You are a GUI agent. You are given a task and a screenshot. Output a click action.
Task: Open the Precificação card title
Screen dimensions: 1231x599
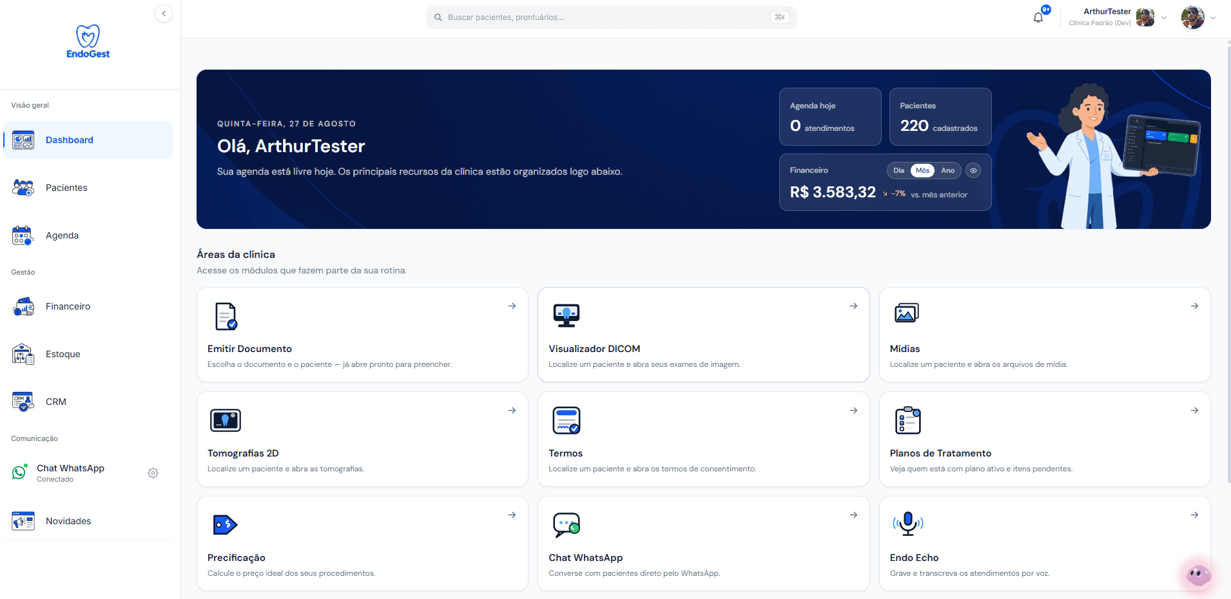coord(237,558)
